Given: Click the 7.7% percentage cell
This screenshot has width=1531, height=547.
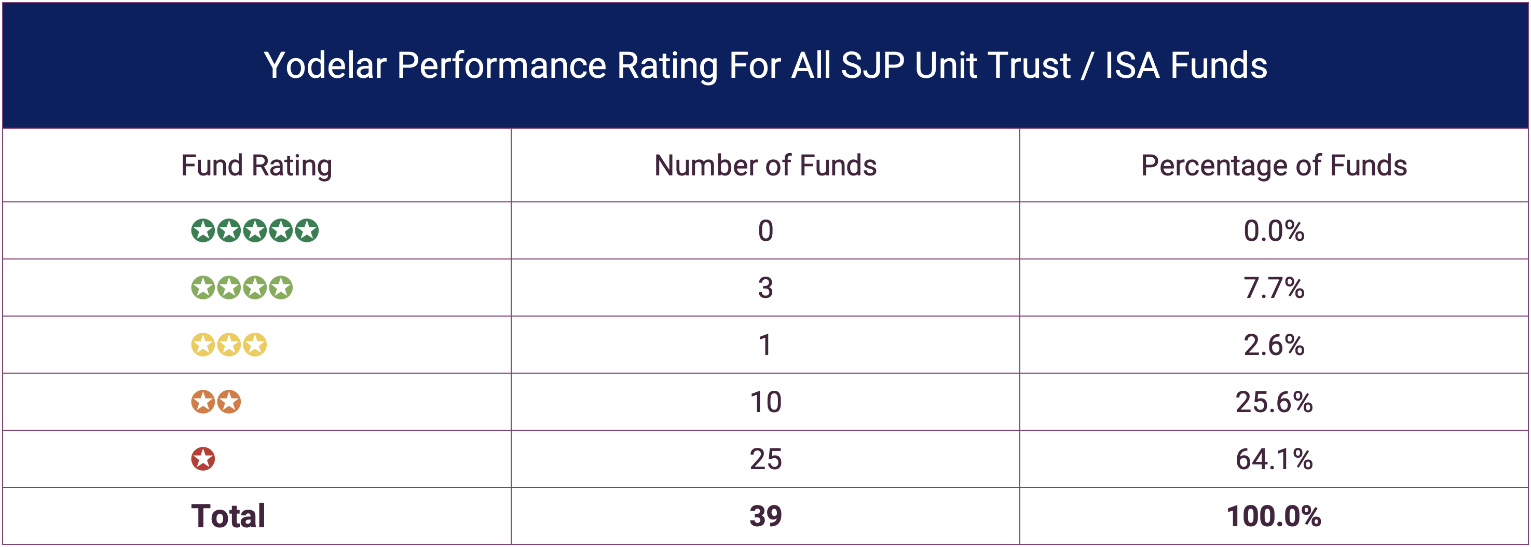Looking at the screenshot, I should [x=1274, y=288].
